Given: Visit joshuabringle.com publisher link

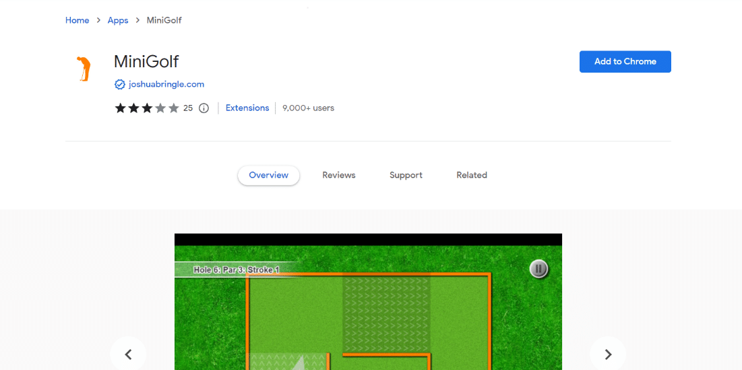Looking at the screenshot, I should tap(166, 85).
